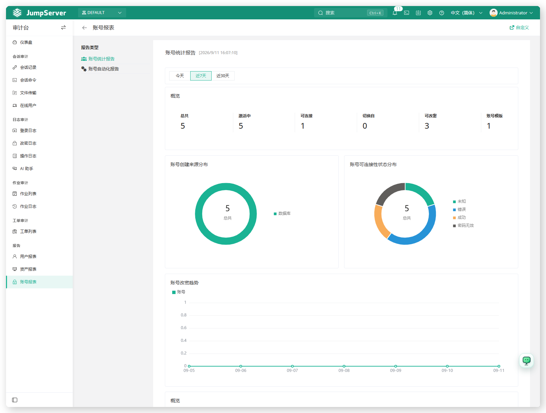546x413 pixels.
Task: Open the Administrator user menu
Action: (x=511, y=13)
